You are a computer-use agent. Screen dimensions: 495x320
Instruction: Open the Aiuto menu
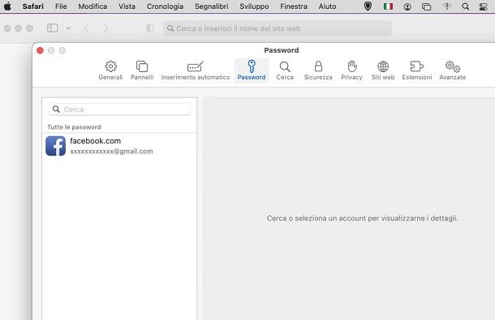click(x=327, y=6)
